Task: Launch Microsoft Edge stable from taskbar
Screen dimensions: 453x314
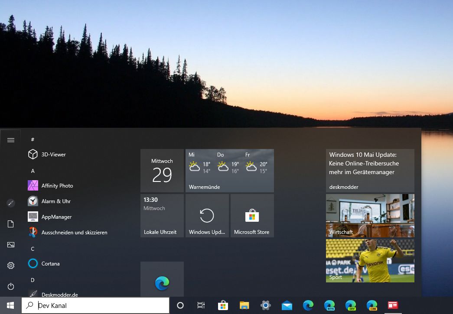Action: click(308, 305)
